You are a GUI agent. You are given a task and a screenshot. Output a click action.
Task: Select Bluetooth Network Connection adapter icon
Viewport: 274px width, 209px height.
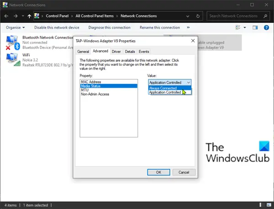click(x=13, y=42)
